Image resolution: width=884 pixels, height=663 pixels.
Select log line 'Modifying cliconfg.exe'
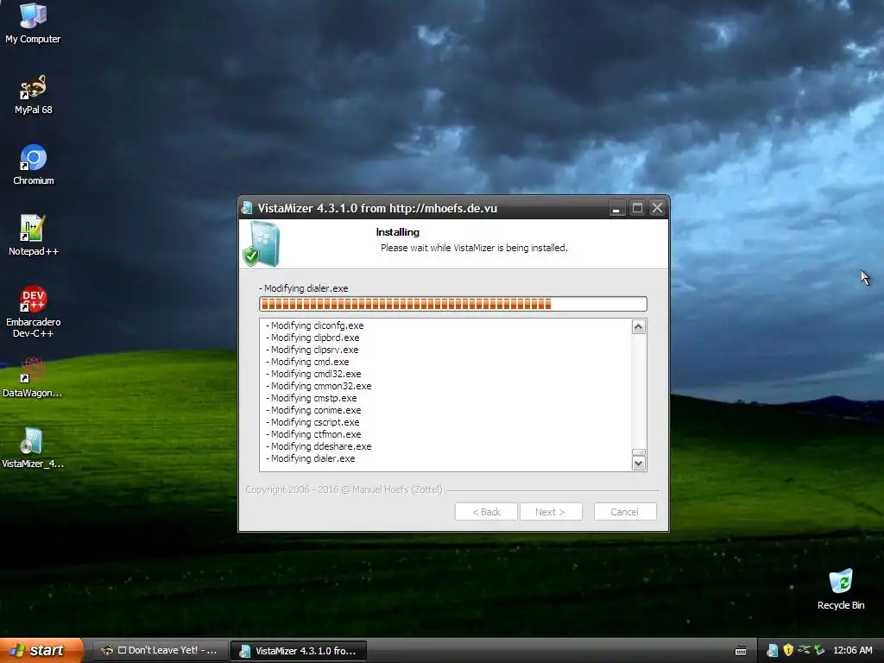[x=314, y=325]
